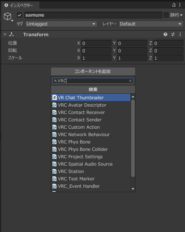The width and height of the screenshot is (185, 232).
Task: Enable the static checkbox
Action: point(166,15)
